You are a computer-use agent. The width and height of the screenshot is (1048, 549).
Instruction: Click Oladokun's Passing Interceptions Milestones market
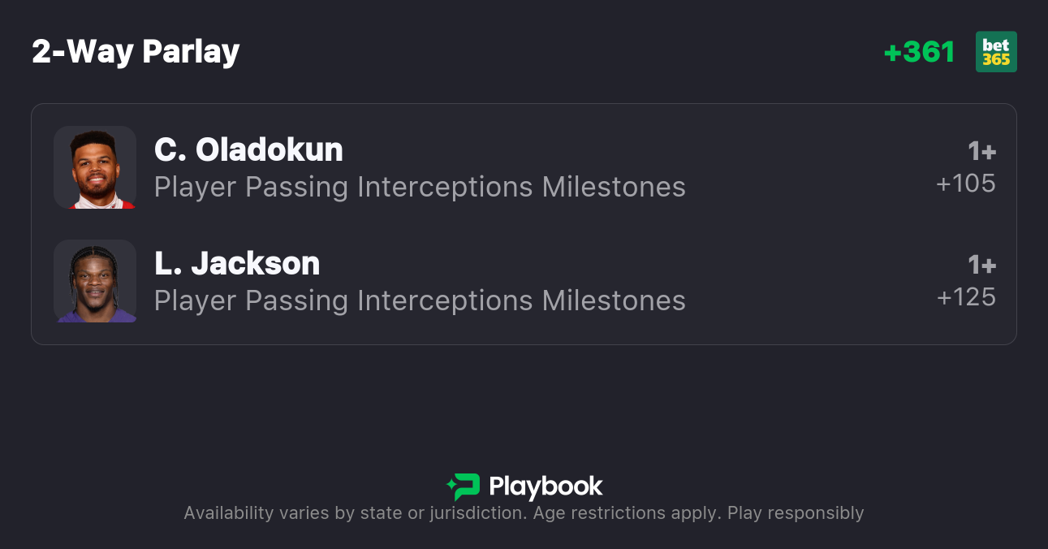pos(420,188)
